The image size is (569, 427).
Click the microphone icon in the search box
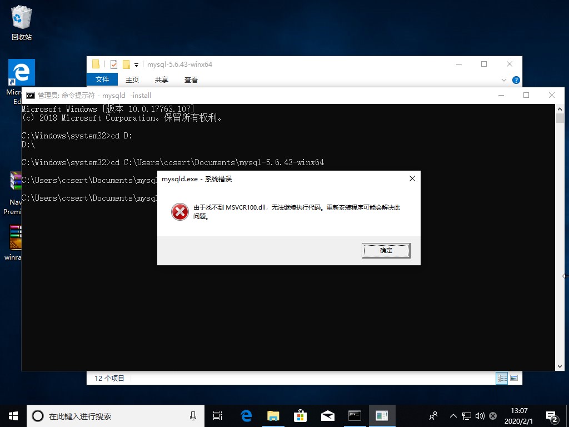tap(193, 416)
